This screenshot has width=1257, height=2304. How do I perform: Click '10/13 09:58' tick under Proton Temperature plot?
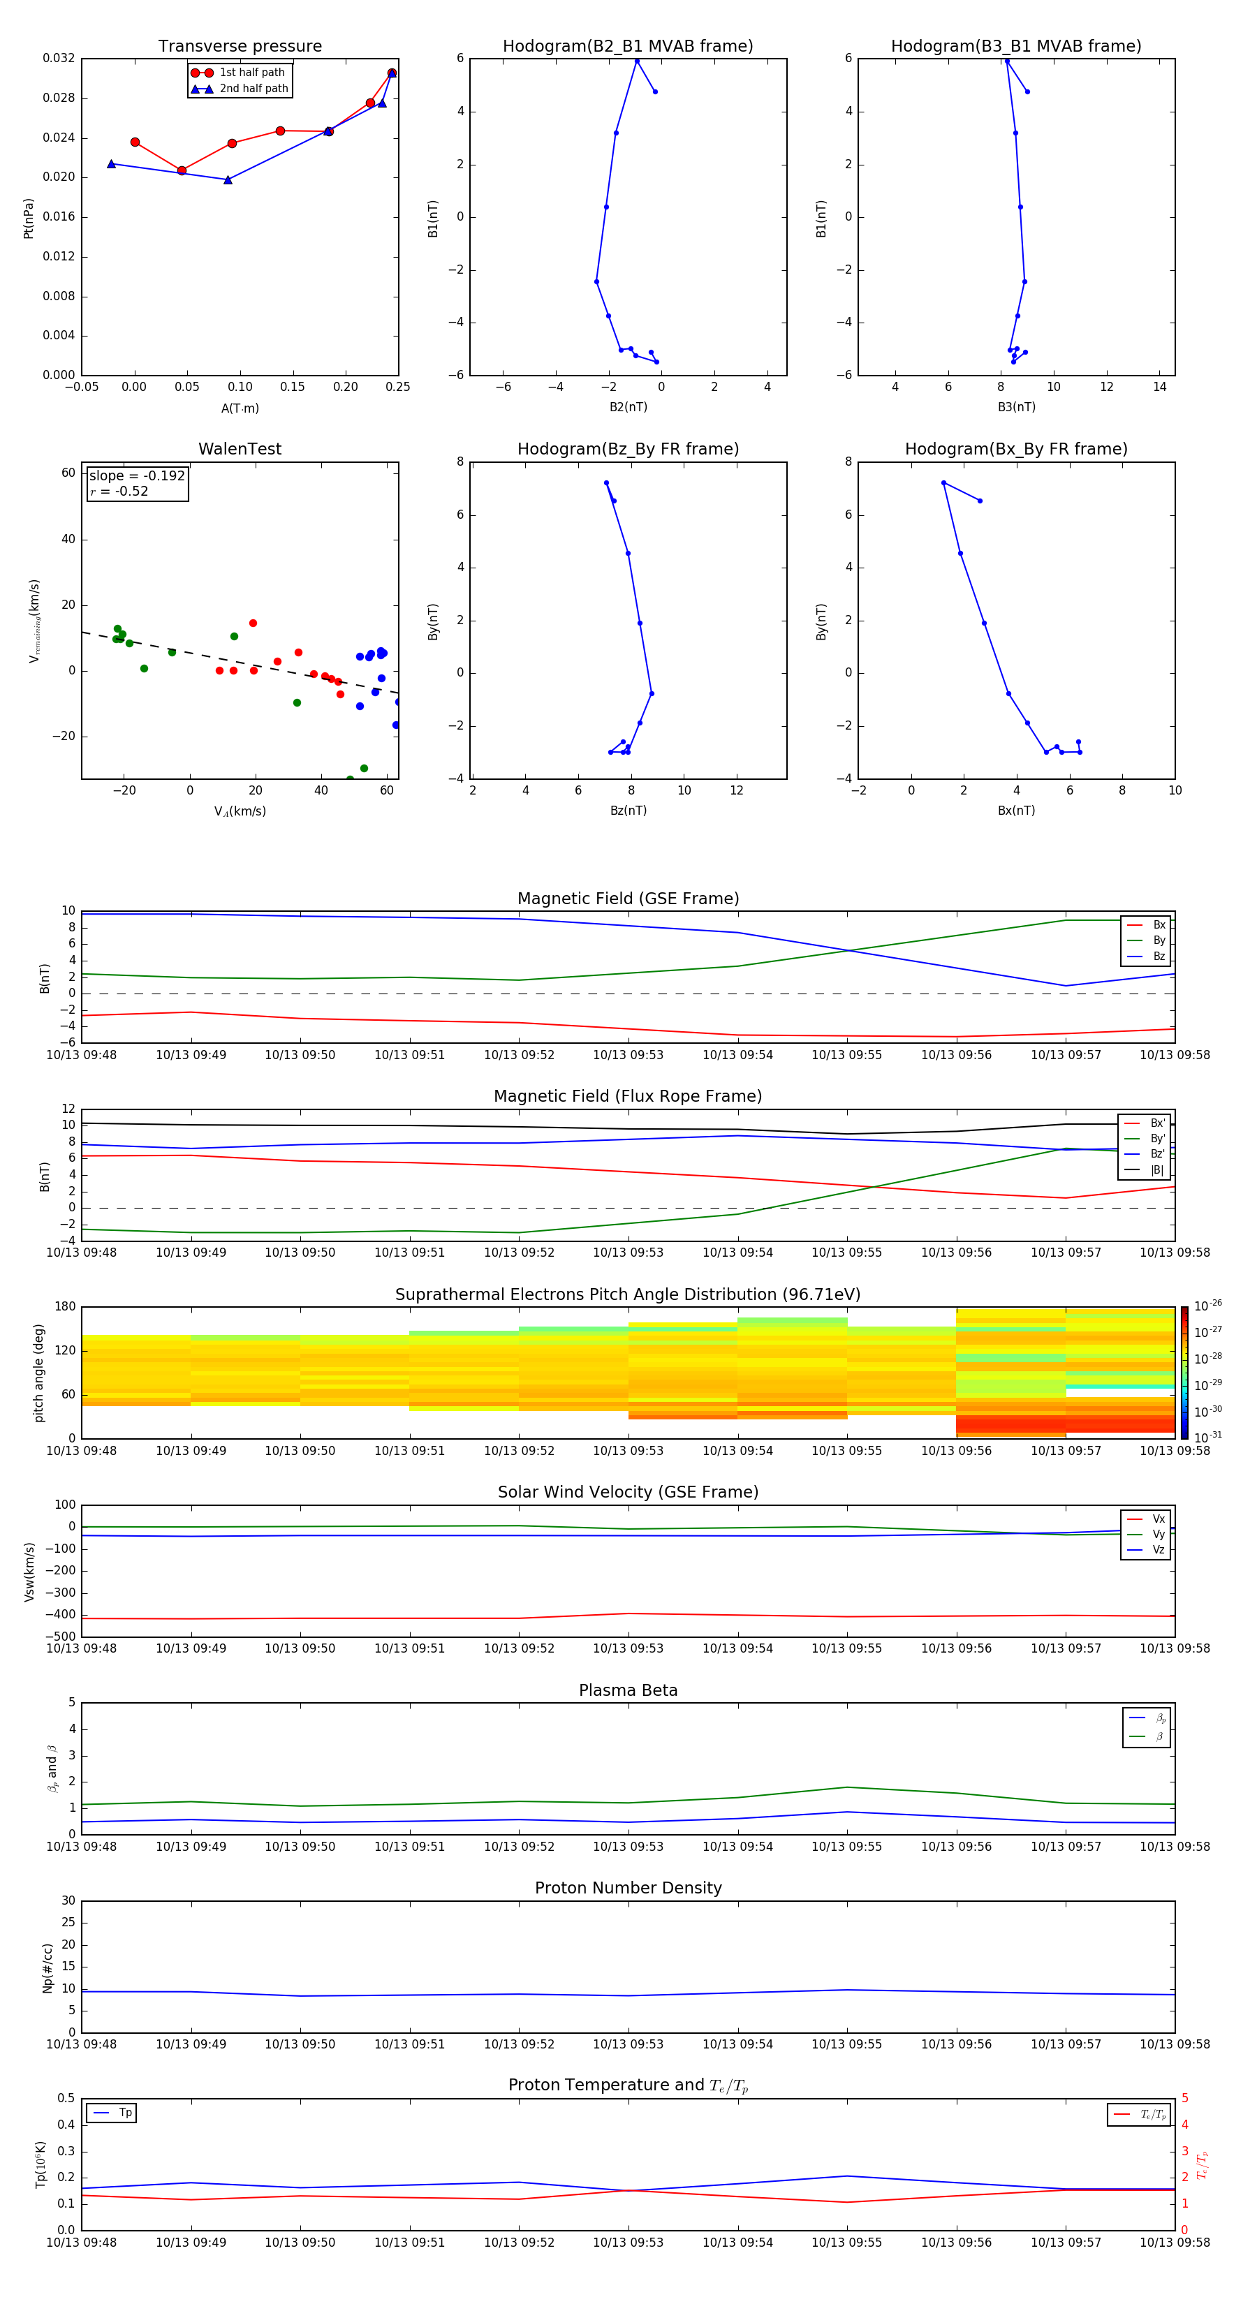(1175, 2243)
